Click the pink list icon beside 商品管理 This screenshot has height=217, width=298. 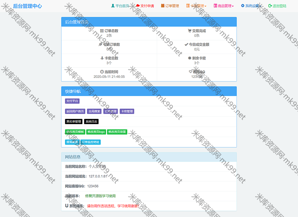tap(215, 6)
